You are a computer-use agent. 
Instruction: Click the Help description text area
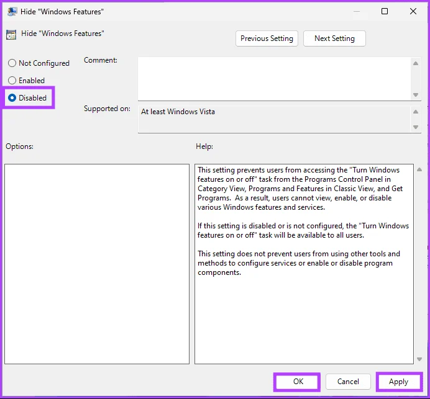click(x=304, y=264)
